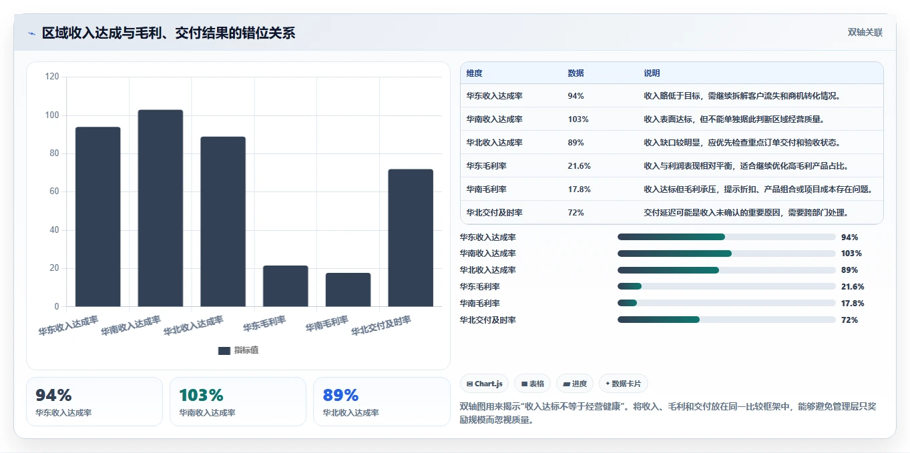The image size is (910, 453).
Task: Click the 华北收入达成率 89% progress bar
Action: pos(726,270)
